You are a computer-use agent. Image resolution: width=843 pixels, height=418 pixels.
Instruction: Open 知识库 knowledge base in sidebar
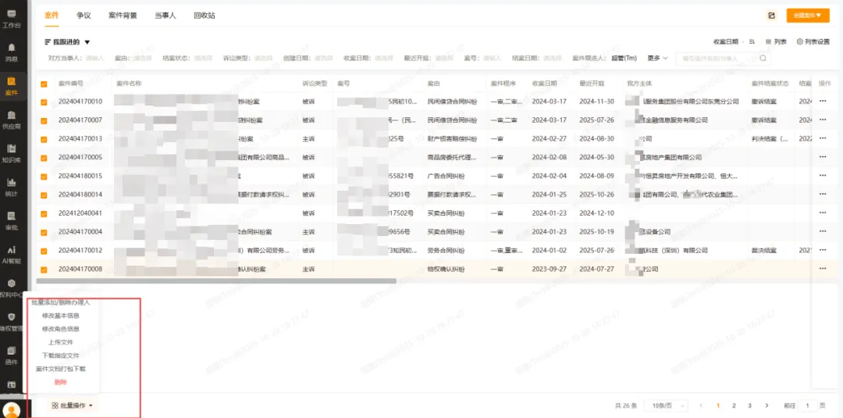[x=12, y=152]
